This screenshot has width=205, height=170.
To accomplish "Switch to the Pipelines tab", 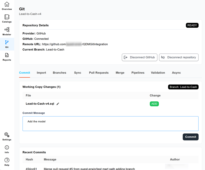I will pos(138,73).
